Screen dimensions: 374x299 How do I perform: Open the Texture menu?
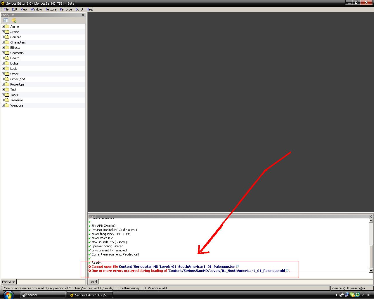pos(51,9)
